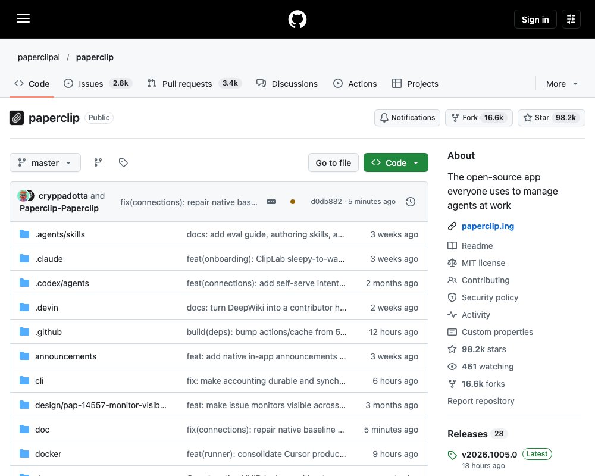The image size is (595, 476).
Task: Open the .codex/agents folder
Action: click(x=62, y=283)
